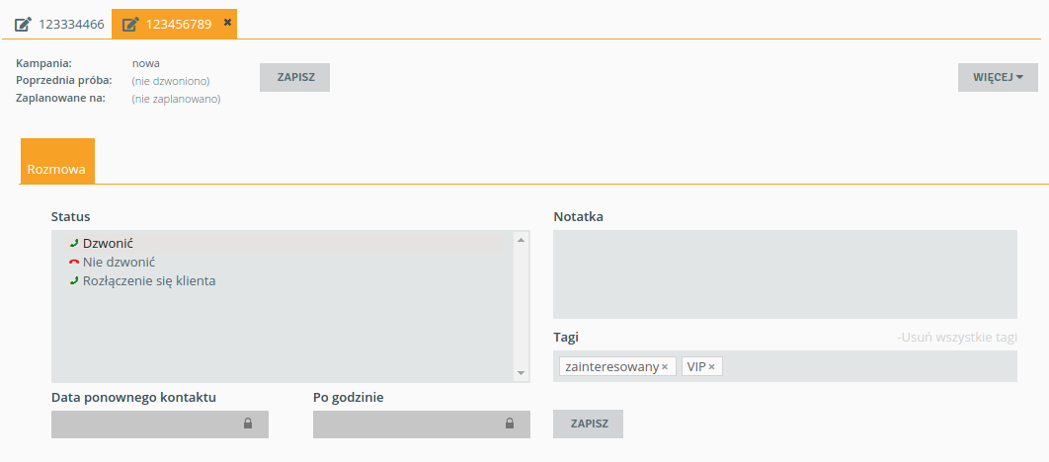Click the green phone icon beside Dzwonić
This screenshot has height=462, width=1049.
(x=74, y=244)
